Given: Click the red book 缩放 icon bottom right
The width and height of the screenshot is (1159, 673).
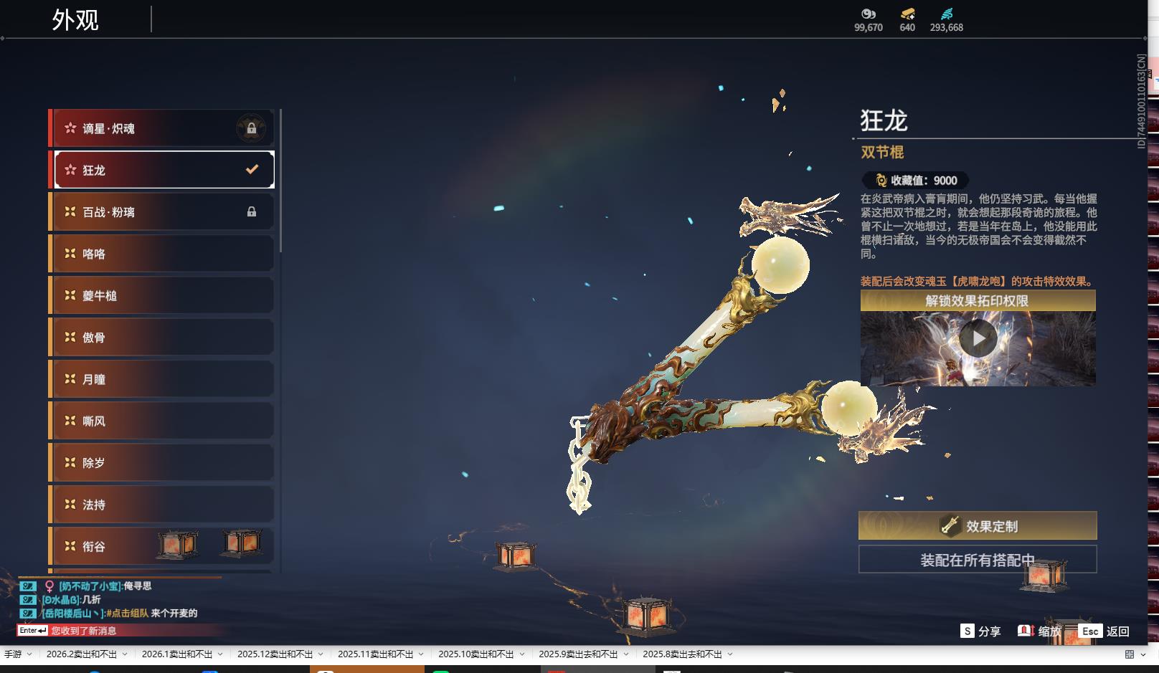Looking at the screenshot, I should click(1026, 631).
